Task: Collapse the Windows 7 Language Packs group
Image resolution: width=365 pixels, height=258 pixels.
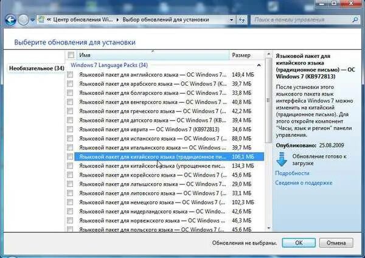Action: click(x=259, y=66)
